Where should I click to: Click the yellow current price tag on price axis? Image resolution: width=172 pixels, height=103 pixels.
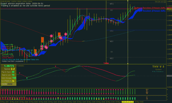[169, 9]
